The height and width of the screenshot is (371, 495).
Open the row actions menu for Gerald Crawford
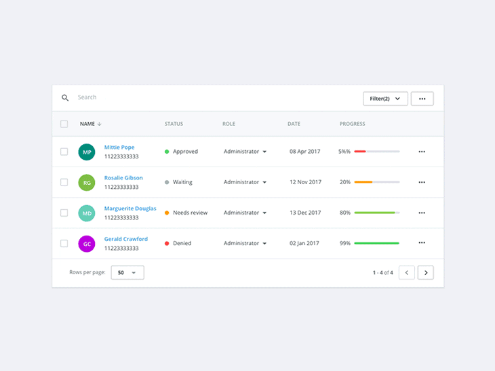pos(422,243)
